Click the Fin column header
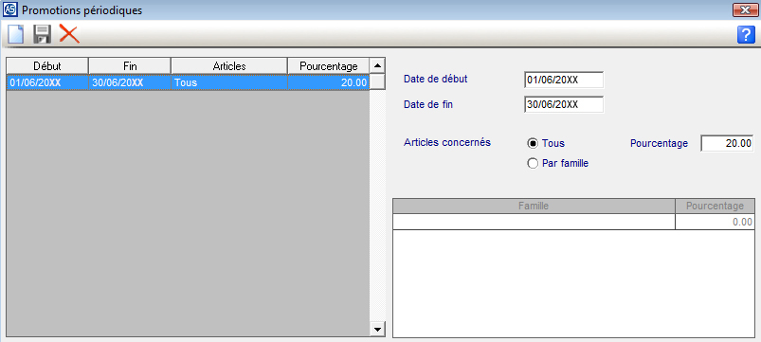 (130, 66)
